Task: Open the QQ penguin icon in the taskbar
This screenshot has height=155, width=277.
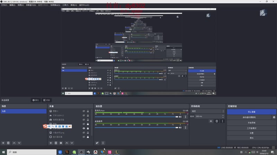Action: (x=96, y=152)
